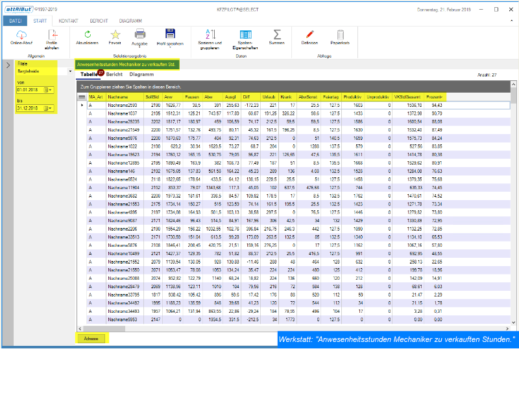The width and height of the screenshot is (519, 408).
Task: Open Sortieren und gruppieren
Action: click(208, 35)
